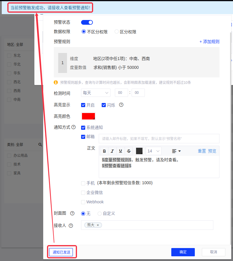The image size is (233, 261).
Task: Click the help icon beside 通知方式
Action: pyautogui.click(x=73, y=127)
